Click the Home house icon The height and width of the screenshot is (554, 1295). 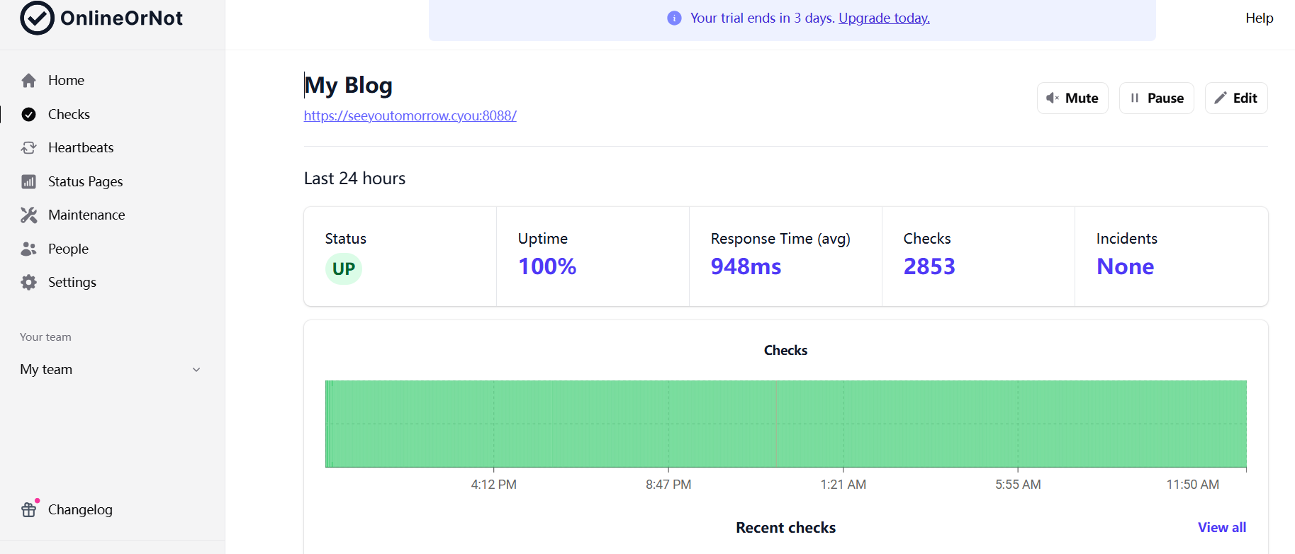tap(28, 81)
